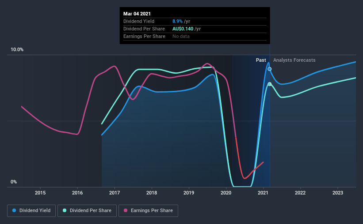The height and width of the screenshot is (224, 363).
Task: Click the Mar 04 2021 tooltip date
Action: click(137, 14)
